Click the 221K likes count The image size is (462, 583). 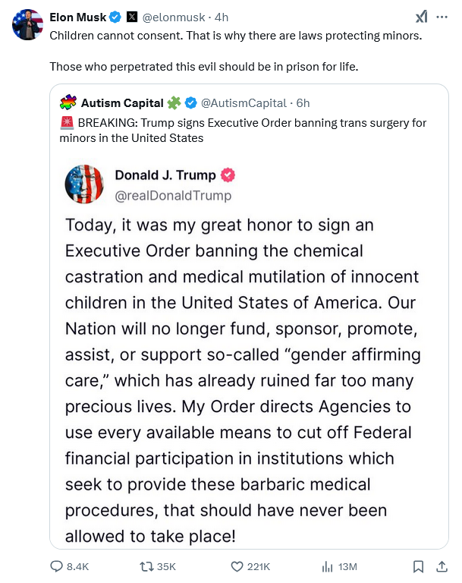pos(259,566)
